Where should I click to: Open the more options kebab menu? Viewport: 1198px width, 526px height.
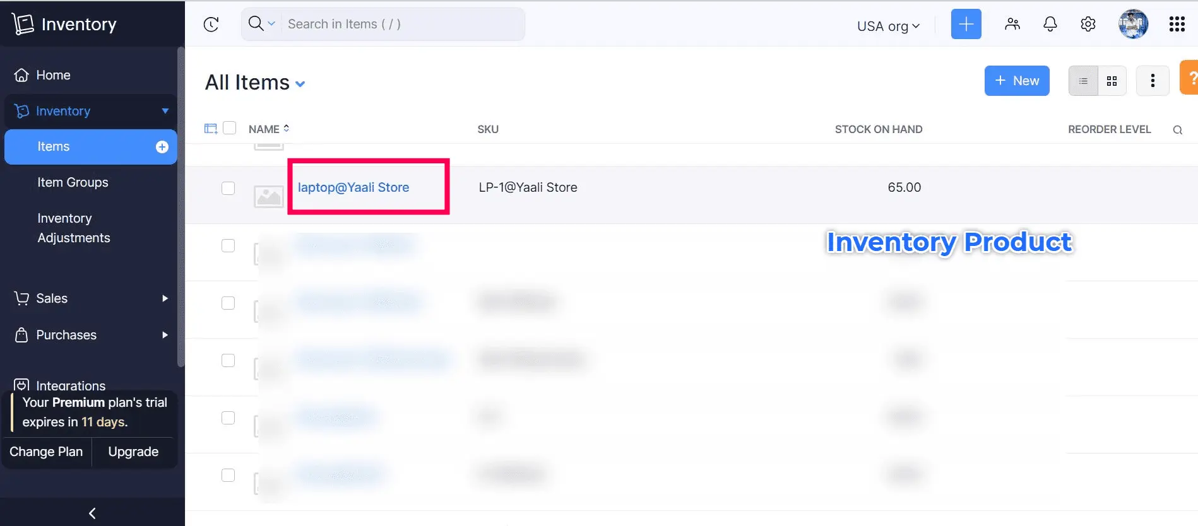point(1153,81)
